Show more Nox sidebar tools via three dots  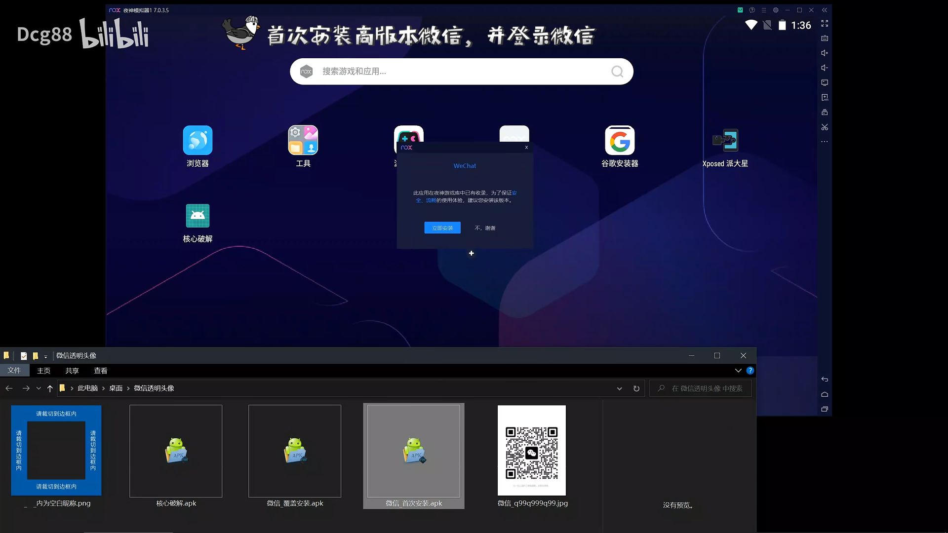[825, 142]
